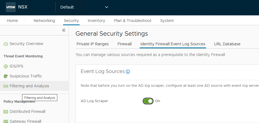The width and height of the screenshot is (259, 123).
Task: Click the Suspicious Traffic radar icon
Action: click(x=6, y=76)
